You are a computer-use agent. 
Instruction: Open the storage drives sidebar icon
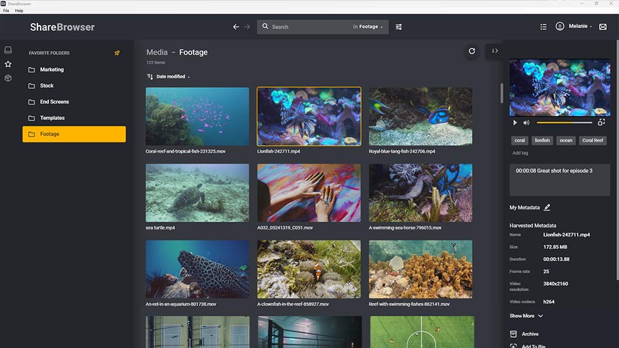tap(8, 50)
